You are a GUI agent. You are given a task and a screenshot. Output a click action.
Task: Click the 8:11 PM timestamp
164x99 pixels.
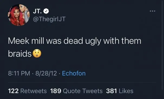click(x=19, y=73)
